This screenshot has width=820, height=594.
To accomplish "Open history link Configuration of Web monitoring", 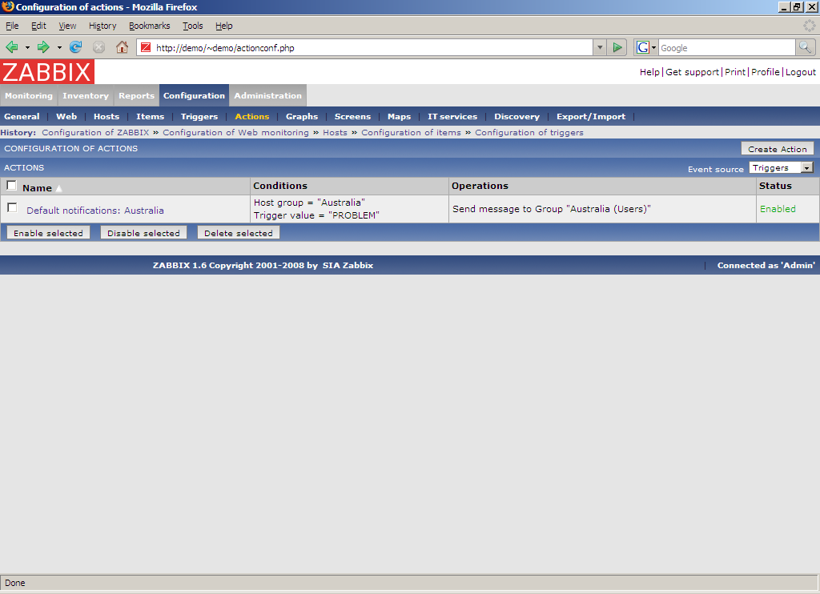I will [236, 132].
